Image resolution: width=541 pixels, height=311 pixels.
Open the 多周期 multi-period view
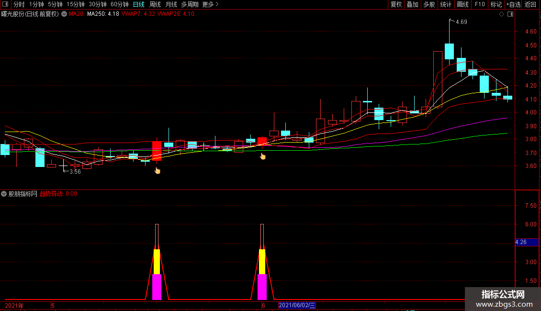click(x=190, y=4)
